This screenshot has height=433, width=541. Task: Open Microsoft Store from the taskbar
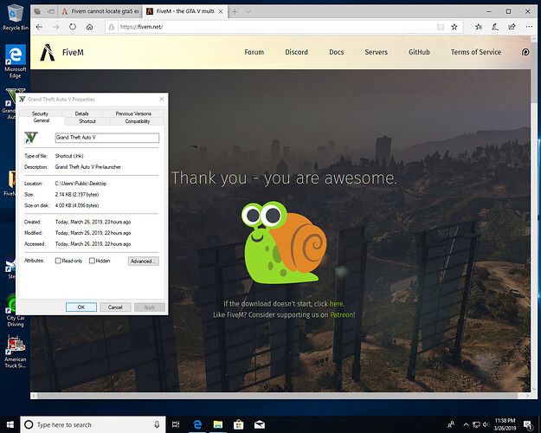point(238,424)
